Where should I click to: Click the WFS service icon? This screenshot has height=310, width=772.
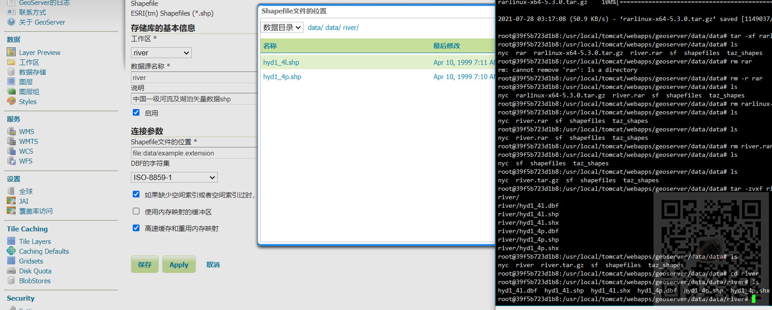[x=11, y=161]
